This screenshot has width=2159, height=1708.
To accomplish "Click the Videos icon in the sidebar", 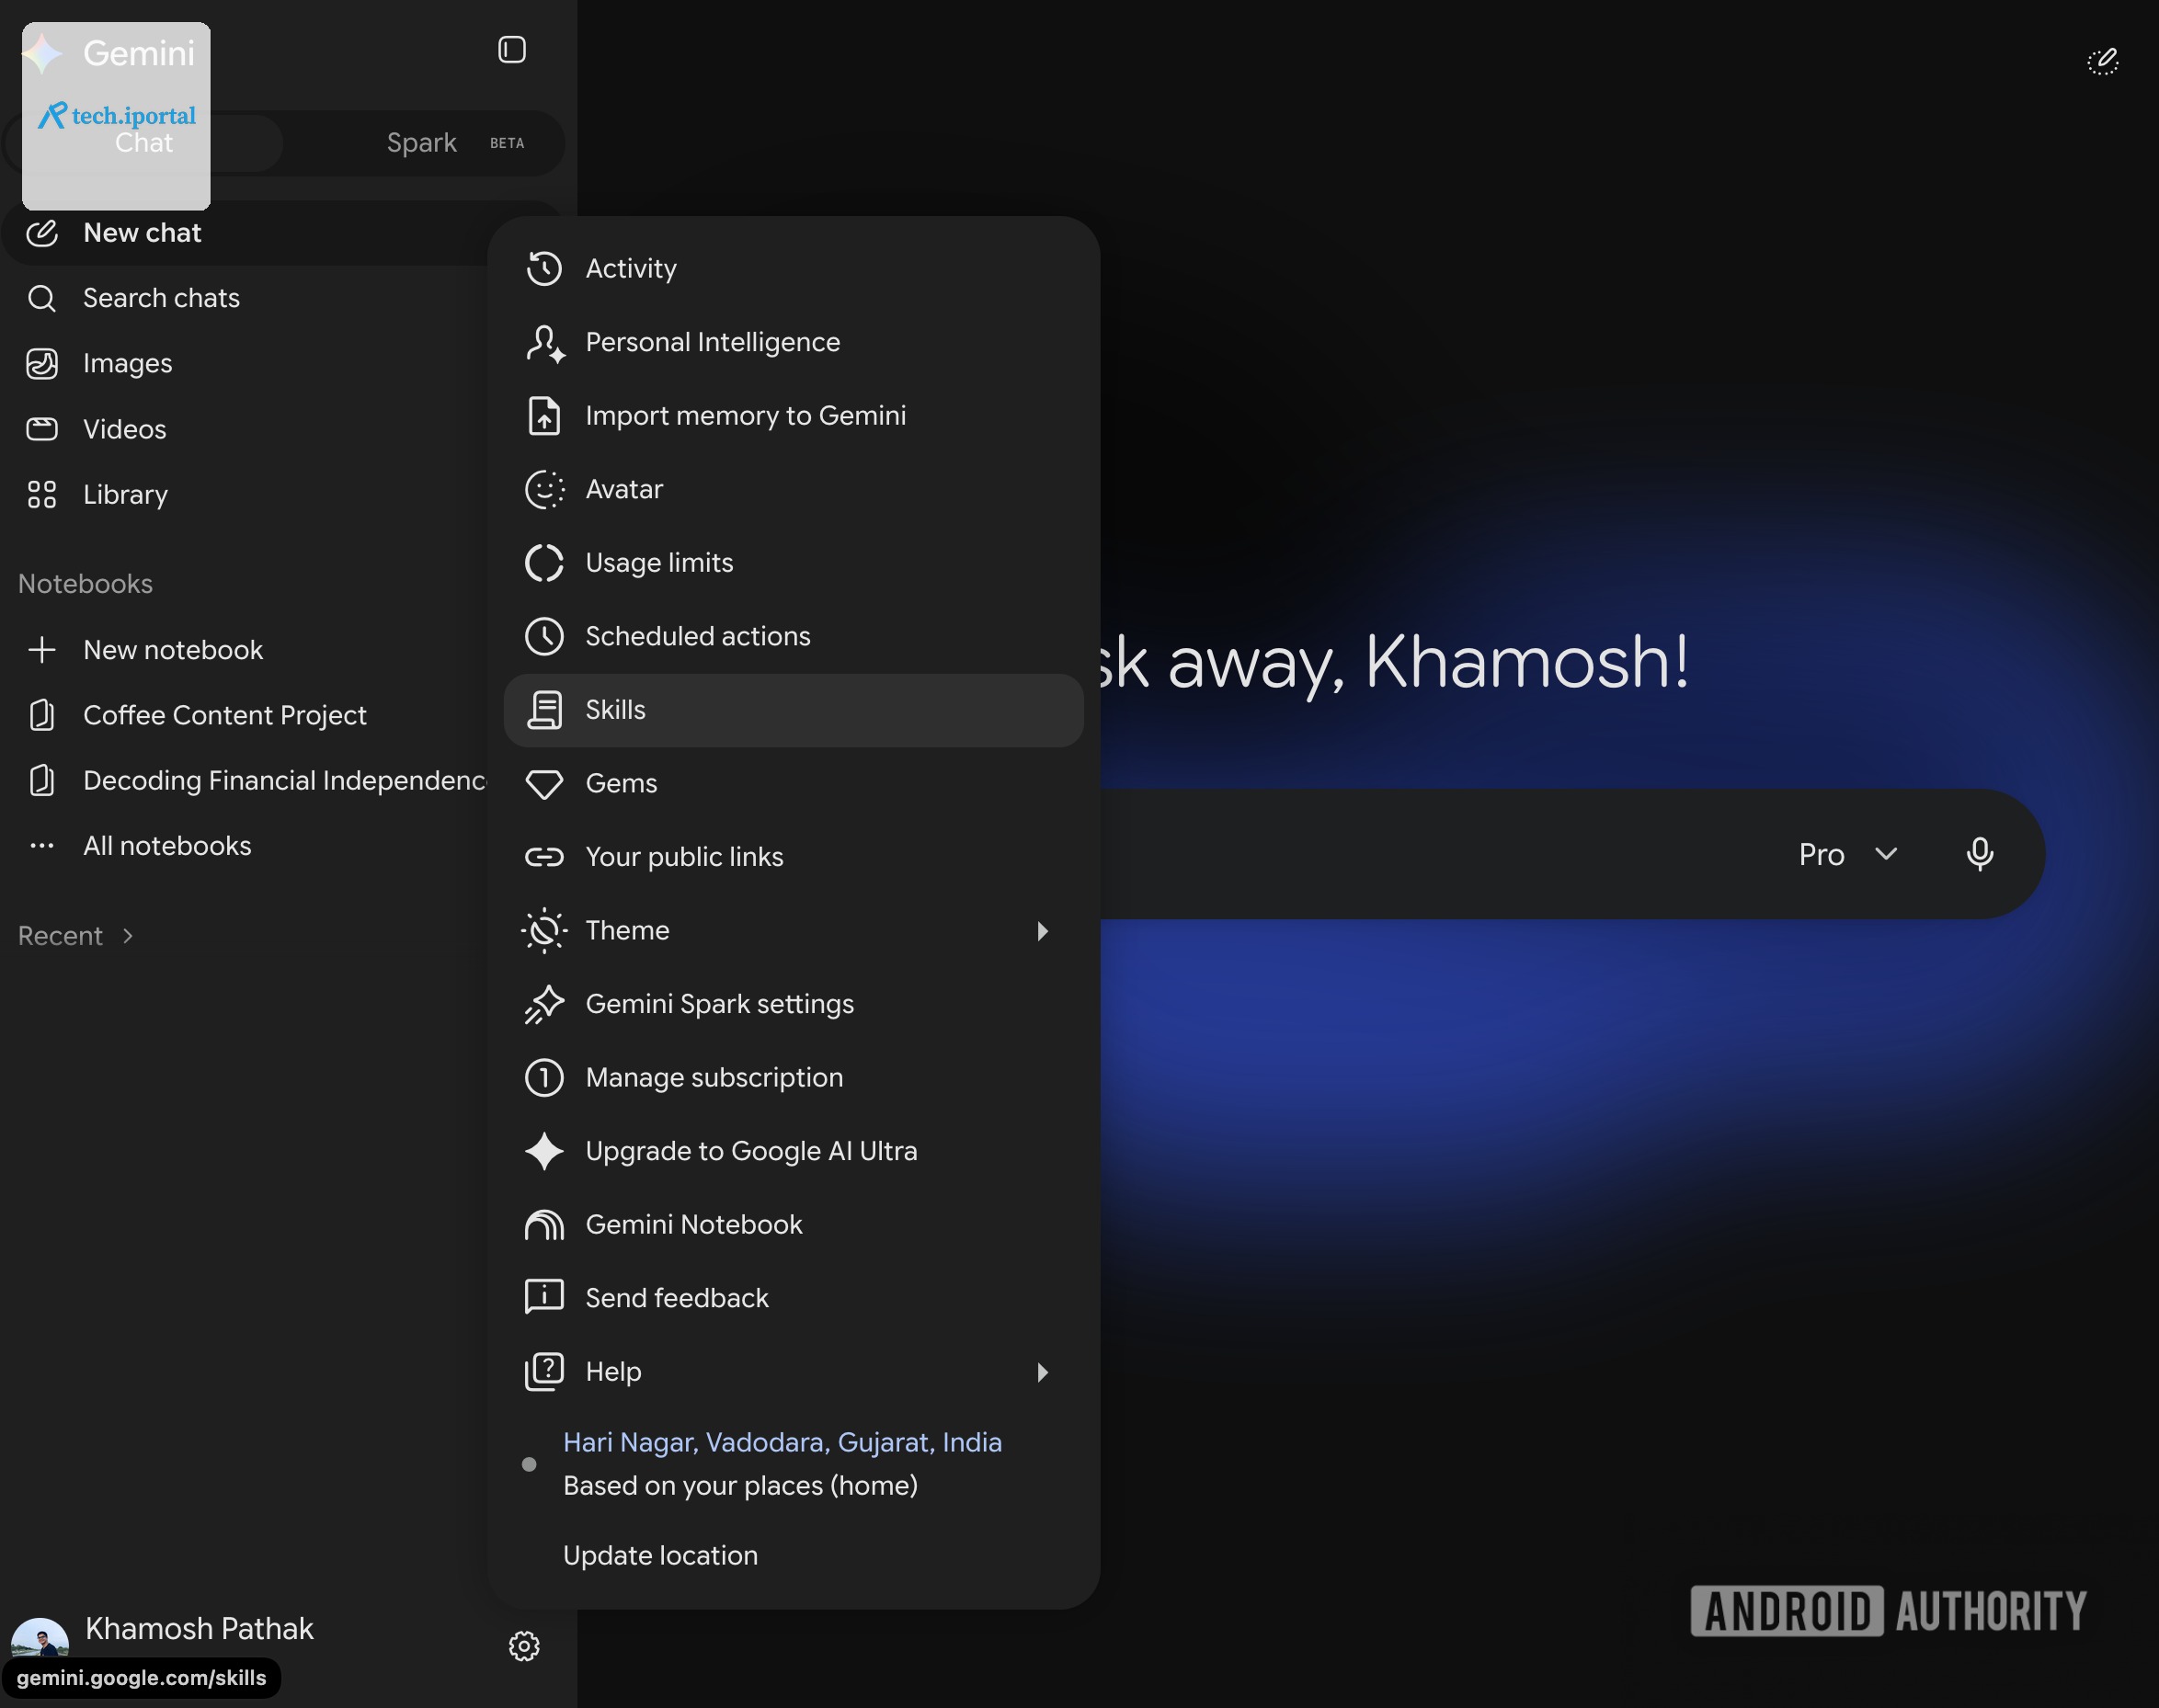I will pyautogui.click(x=42, y=429).
